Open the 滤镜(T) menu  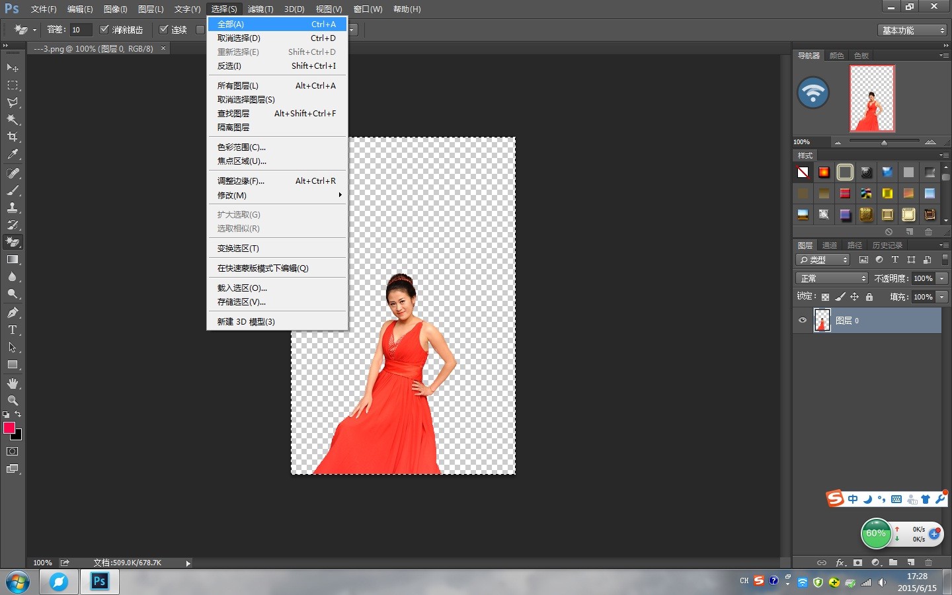click(x=260, y=9)
